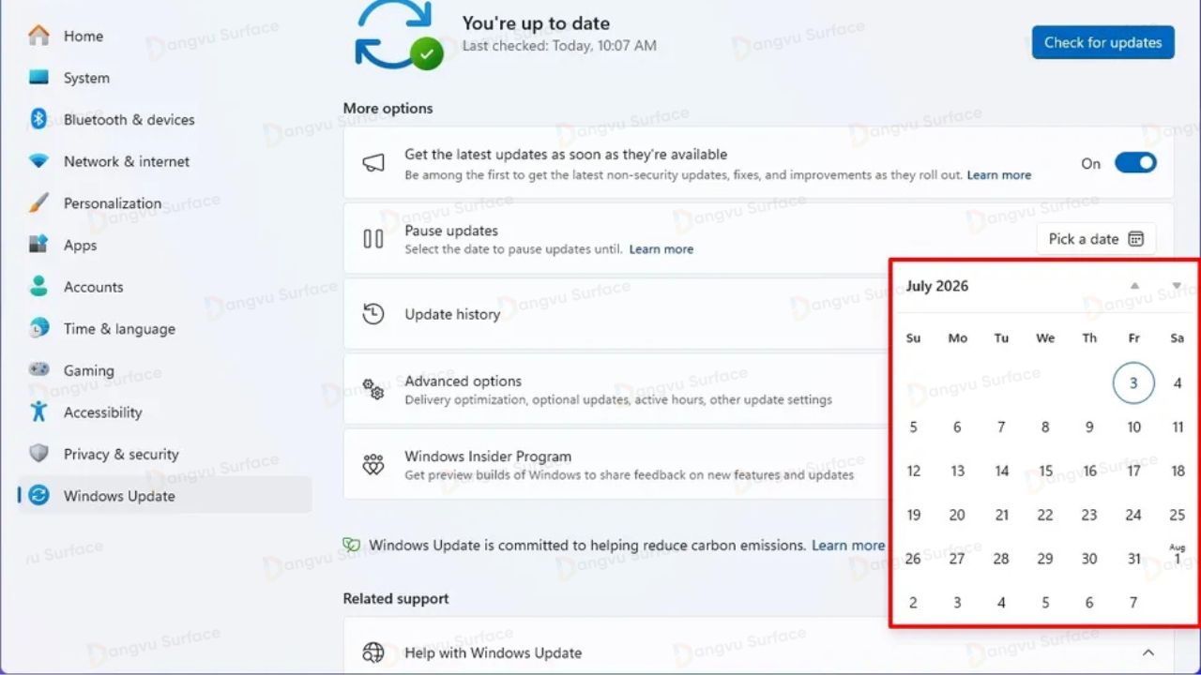This screenshot has width=1201, height=675.
Task: Select Accessibility in the sidebar
Action: [102, 412]
